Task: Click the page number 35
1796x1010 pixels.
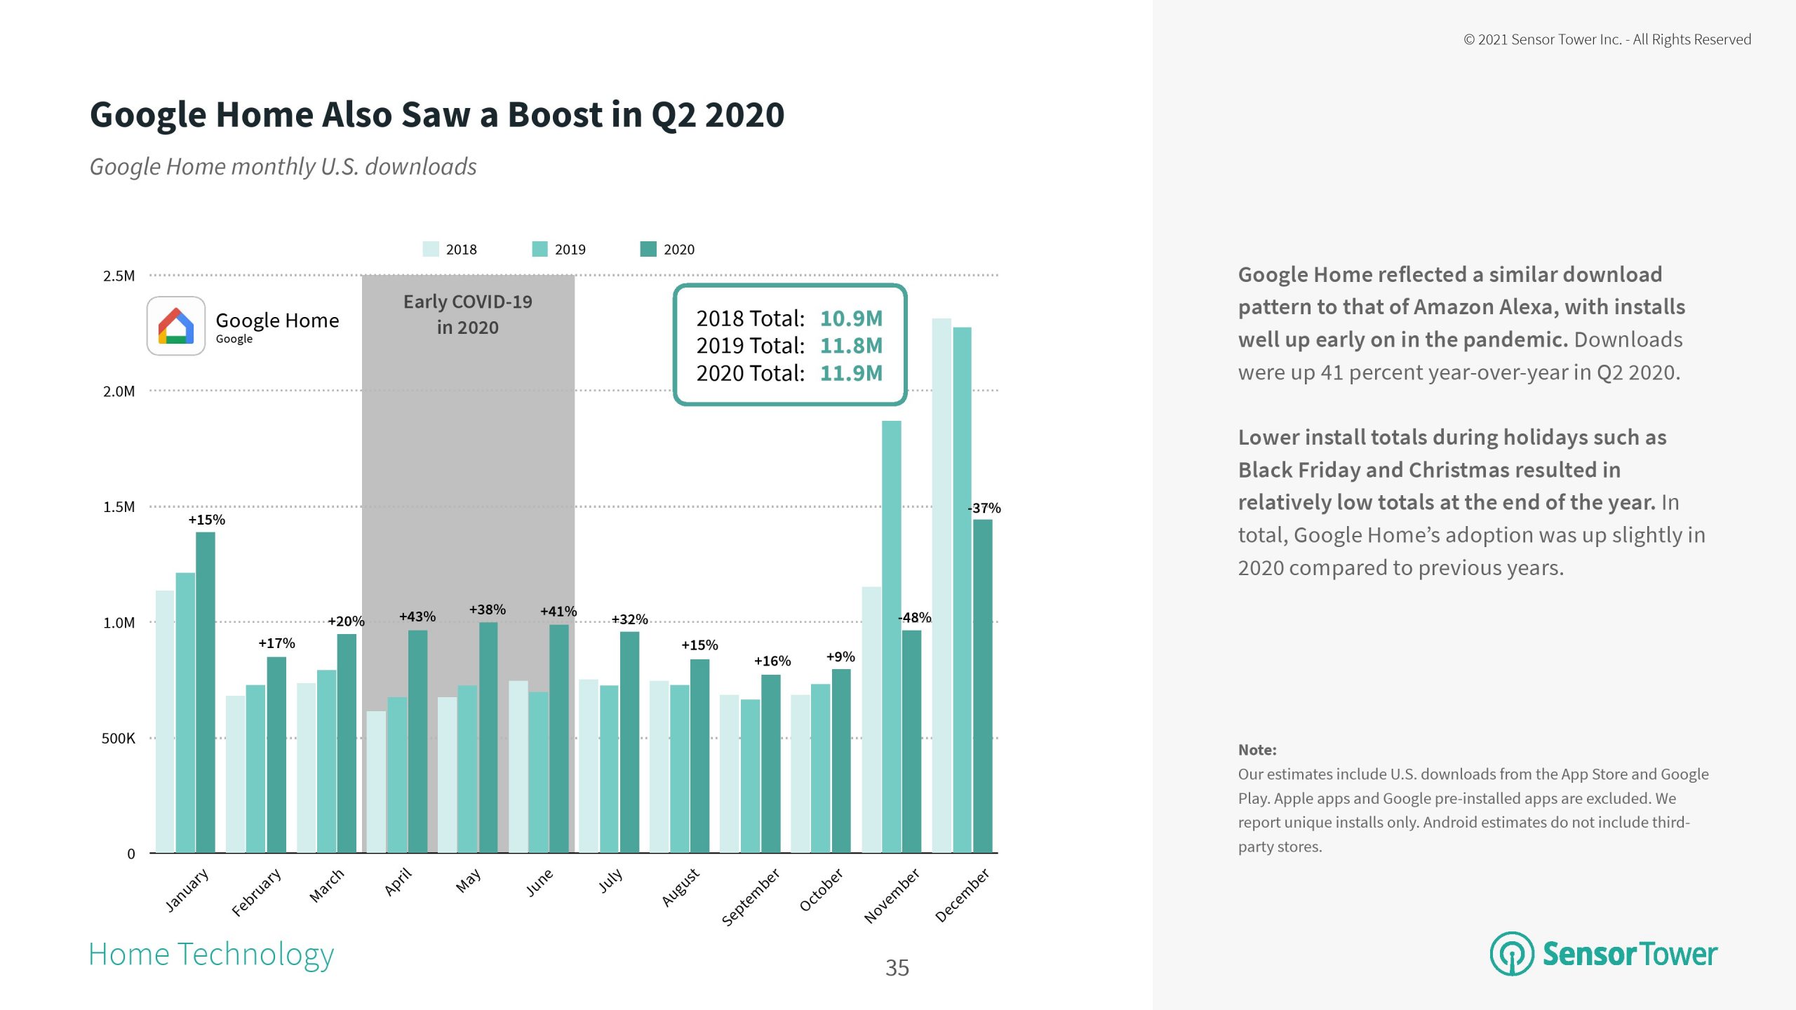Action: click(x=897, y=968)
